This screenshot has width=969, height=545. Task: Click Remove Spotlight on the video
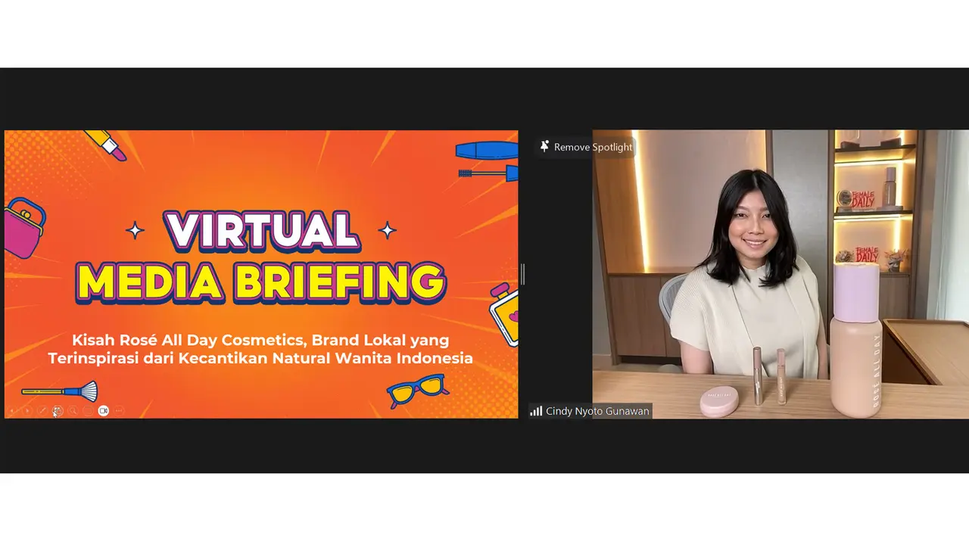click(585, 147)
